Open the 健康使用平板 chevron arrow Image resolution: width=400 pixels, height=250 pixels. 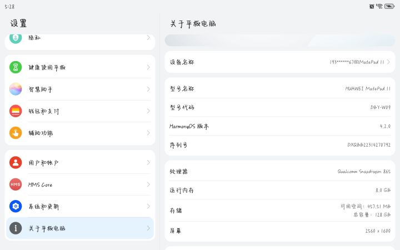click(148, 67)
